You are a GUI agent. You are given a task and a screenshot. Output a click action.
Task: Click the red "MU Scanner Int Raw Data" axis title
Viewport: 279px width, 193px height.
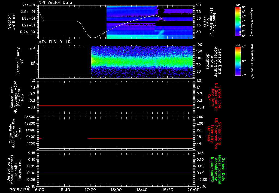[x=214, y=97]
